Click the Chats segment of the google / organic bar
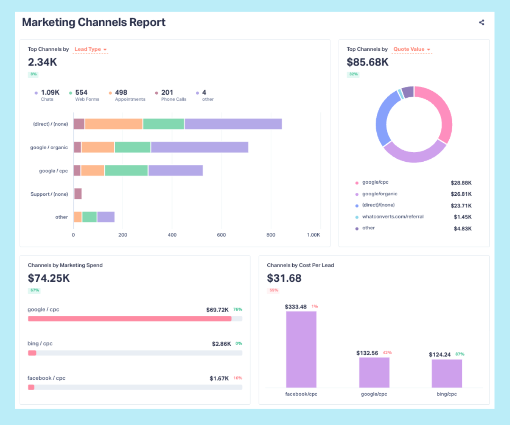510x425 pixels. click(199, 147)
